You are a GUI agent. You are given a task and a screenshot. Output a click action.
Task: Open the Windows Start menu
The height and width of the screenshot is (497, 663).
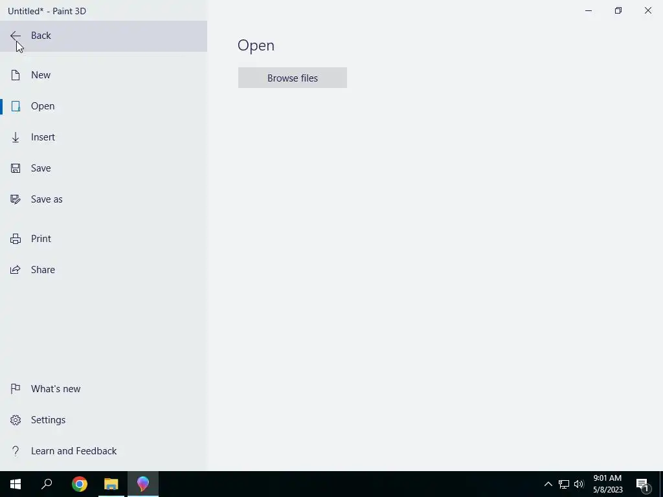pos(16,484)
